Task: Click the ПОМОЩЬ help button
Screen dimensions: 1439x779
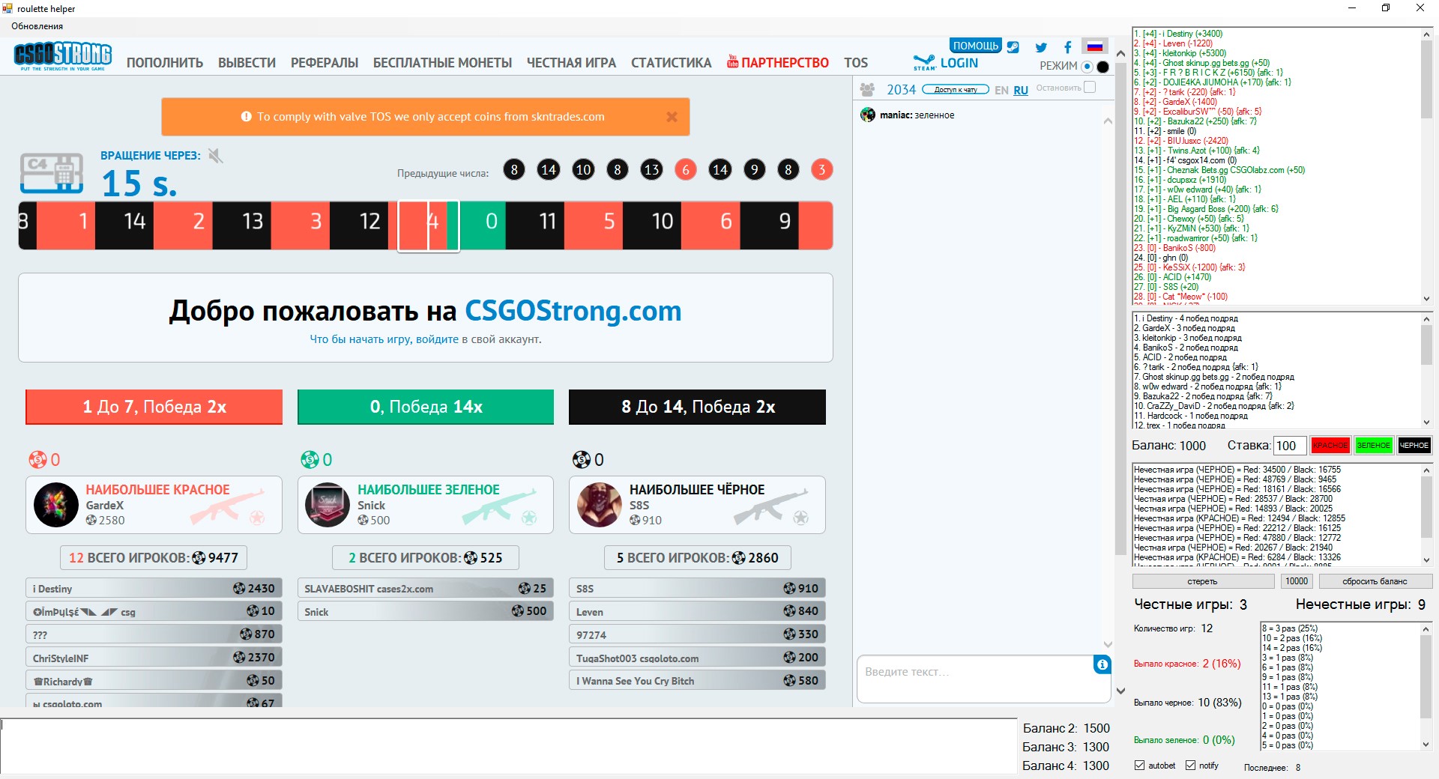Action: point(975,46)
